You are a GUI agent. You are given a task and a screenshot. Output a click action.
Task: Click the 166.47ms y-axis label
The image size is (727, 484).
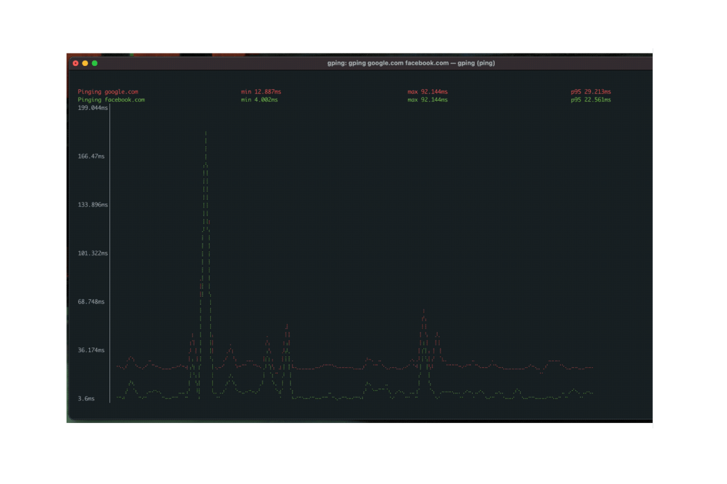click(91, 157)
